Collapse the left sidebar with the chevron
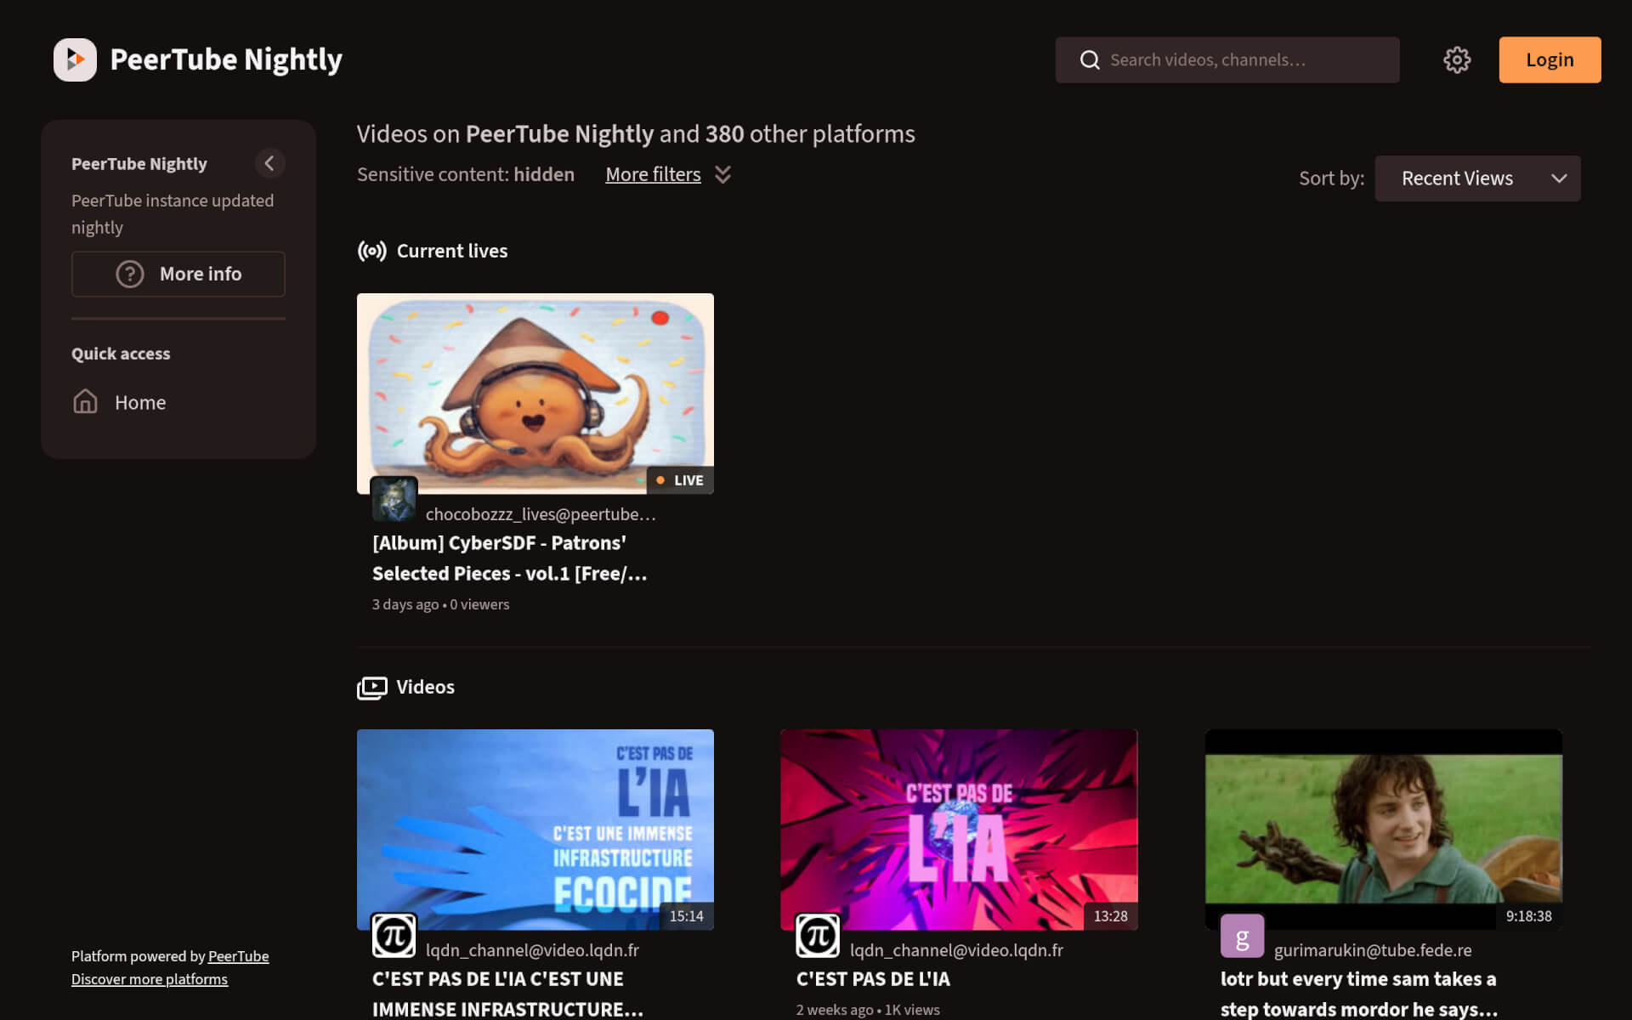 click(269, 163)
